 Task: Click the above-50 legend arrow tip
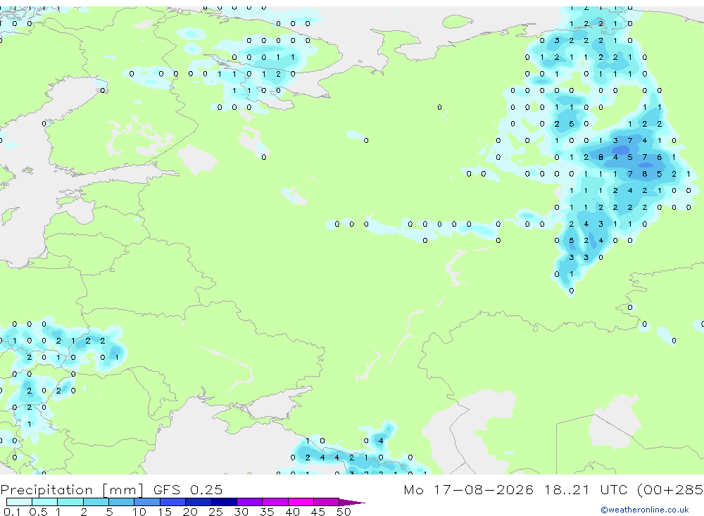click(x=353, y=503)
